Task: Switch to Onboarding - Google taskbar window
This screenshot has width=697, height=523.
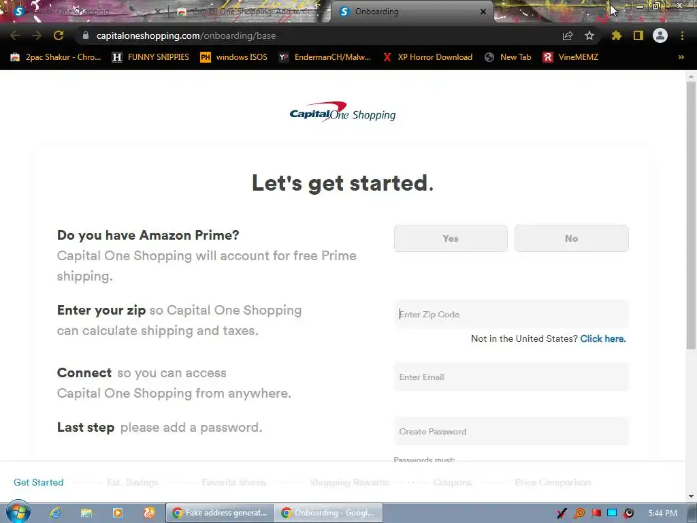Action: (x=329, y=513)
